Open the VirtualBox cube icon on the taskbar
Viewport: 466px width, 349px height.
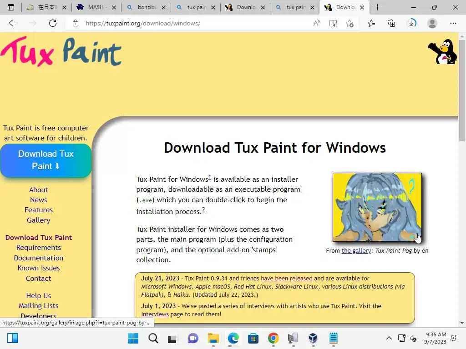click(313, 338)
